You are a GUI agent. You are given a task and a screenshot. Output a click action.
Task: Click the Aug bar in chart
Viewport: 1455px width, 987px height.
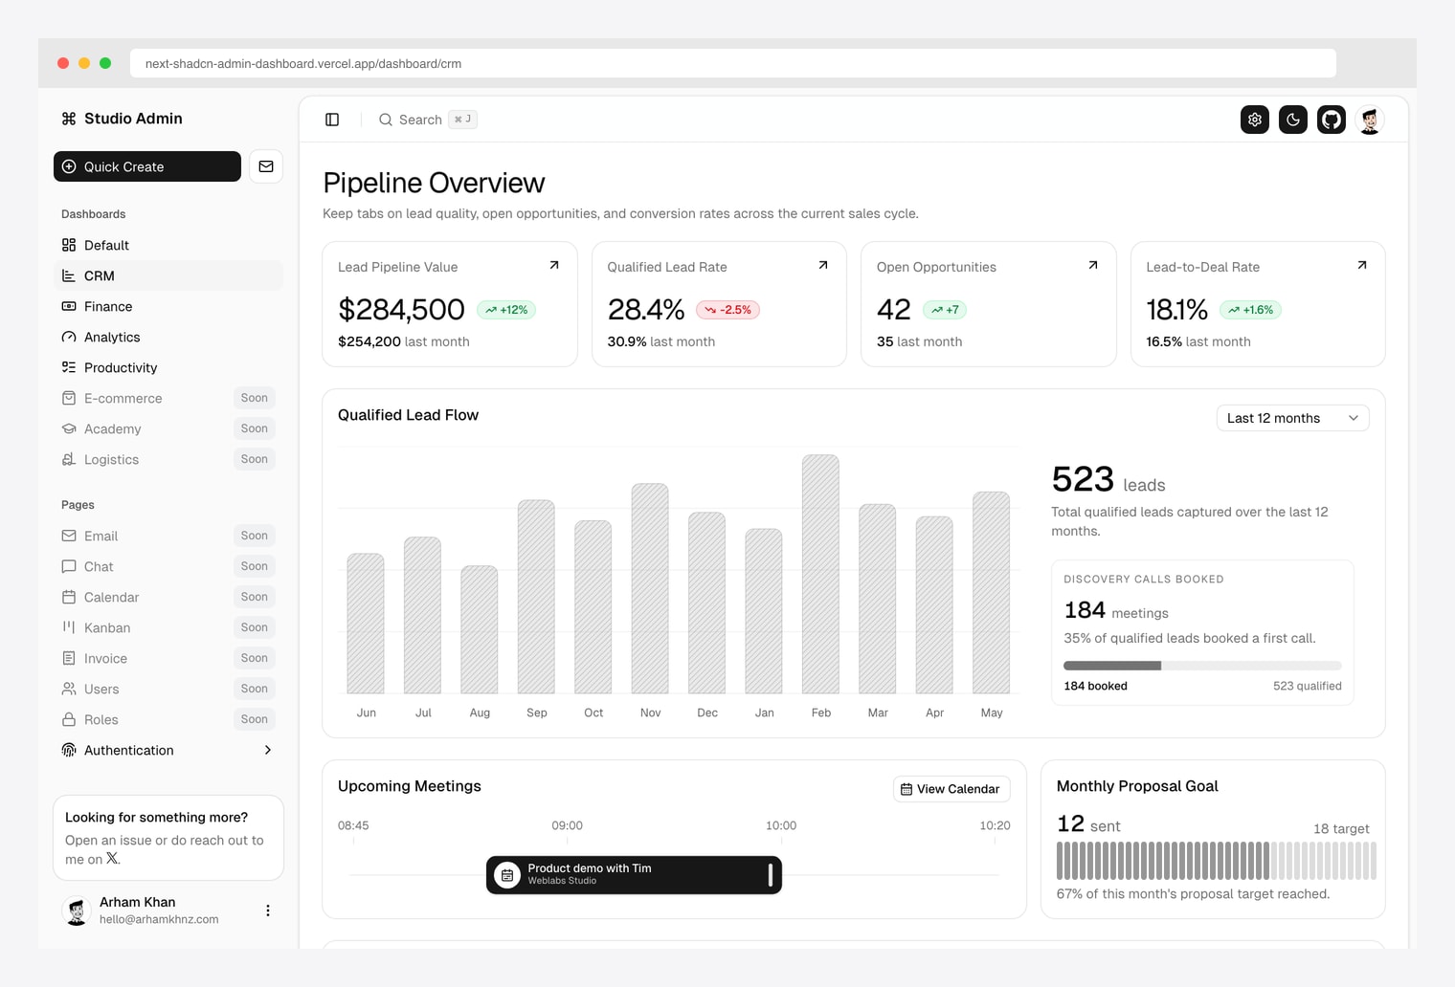480,629
